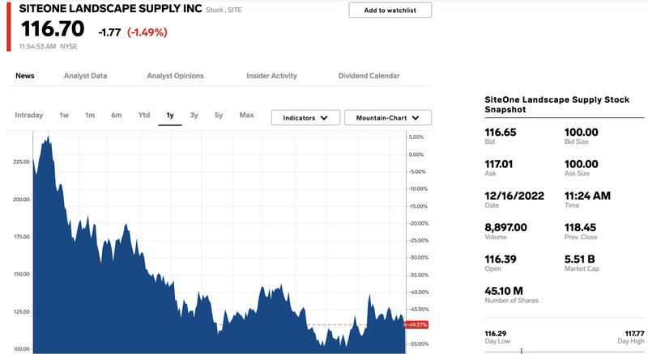
Task: Select the 1w chart range
Action: 64,115
